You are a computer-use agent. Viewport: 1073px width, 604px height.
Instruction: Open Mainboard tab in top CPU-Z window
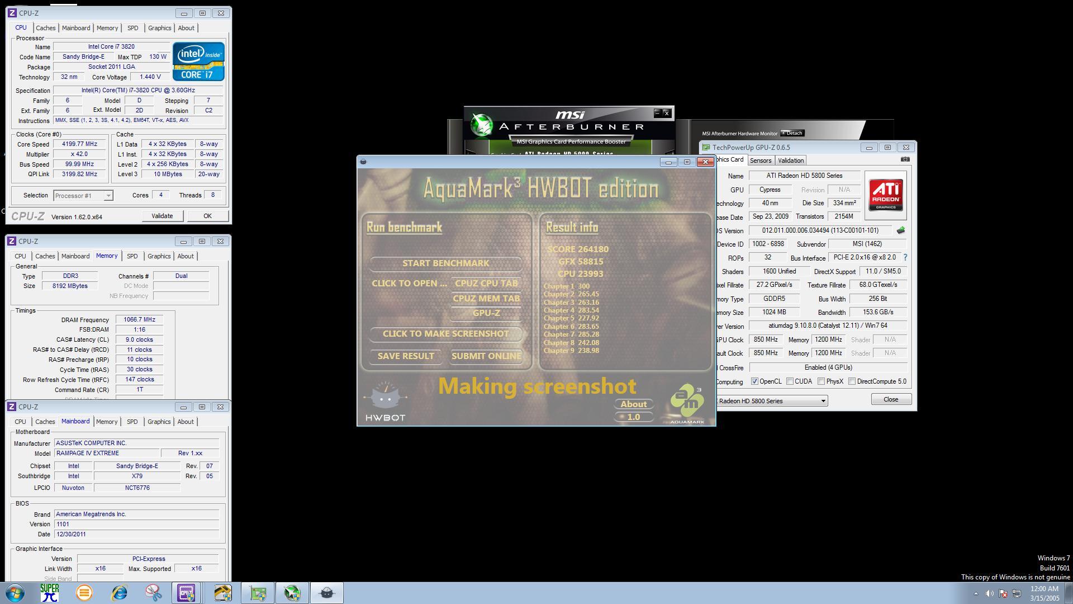click(x=76, y=28)
